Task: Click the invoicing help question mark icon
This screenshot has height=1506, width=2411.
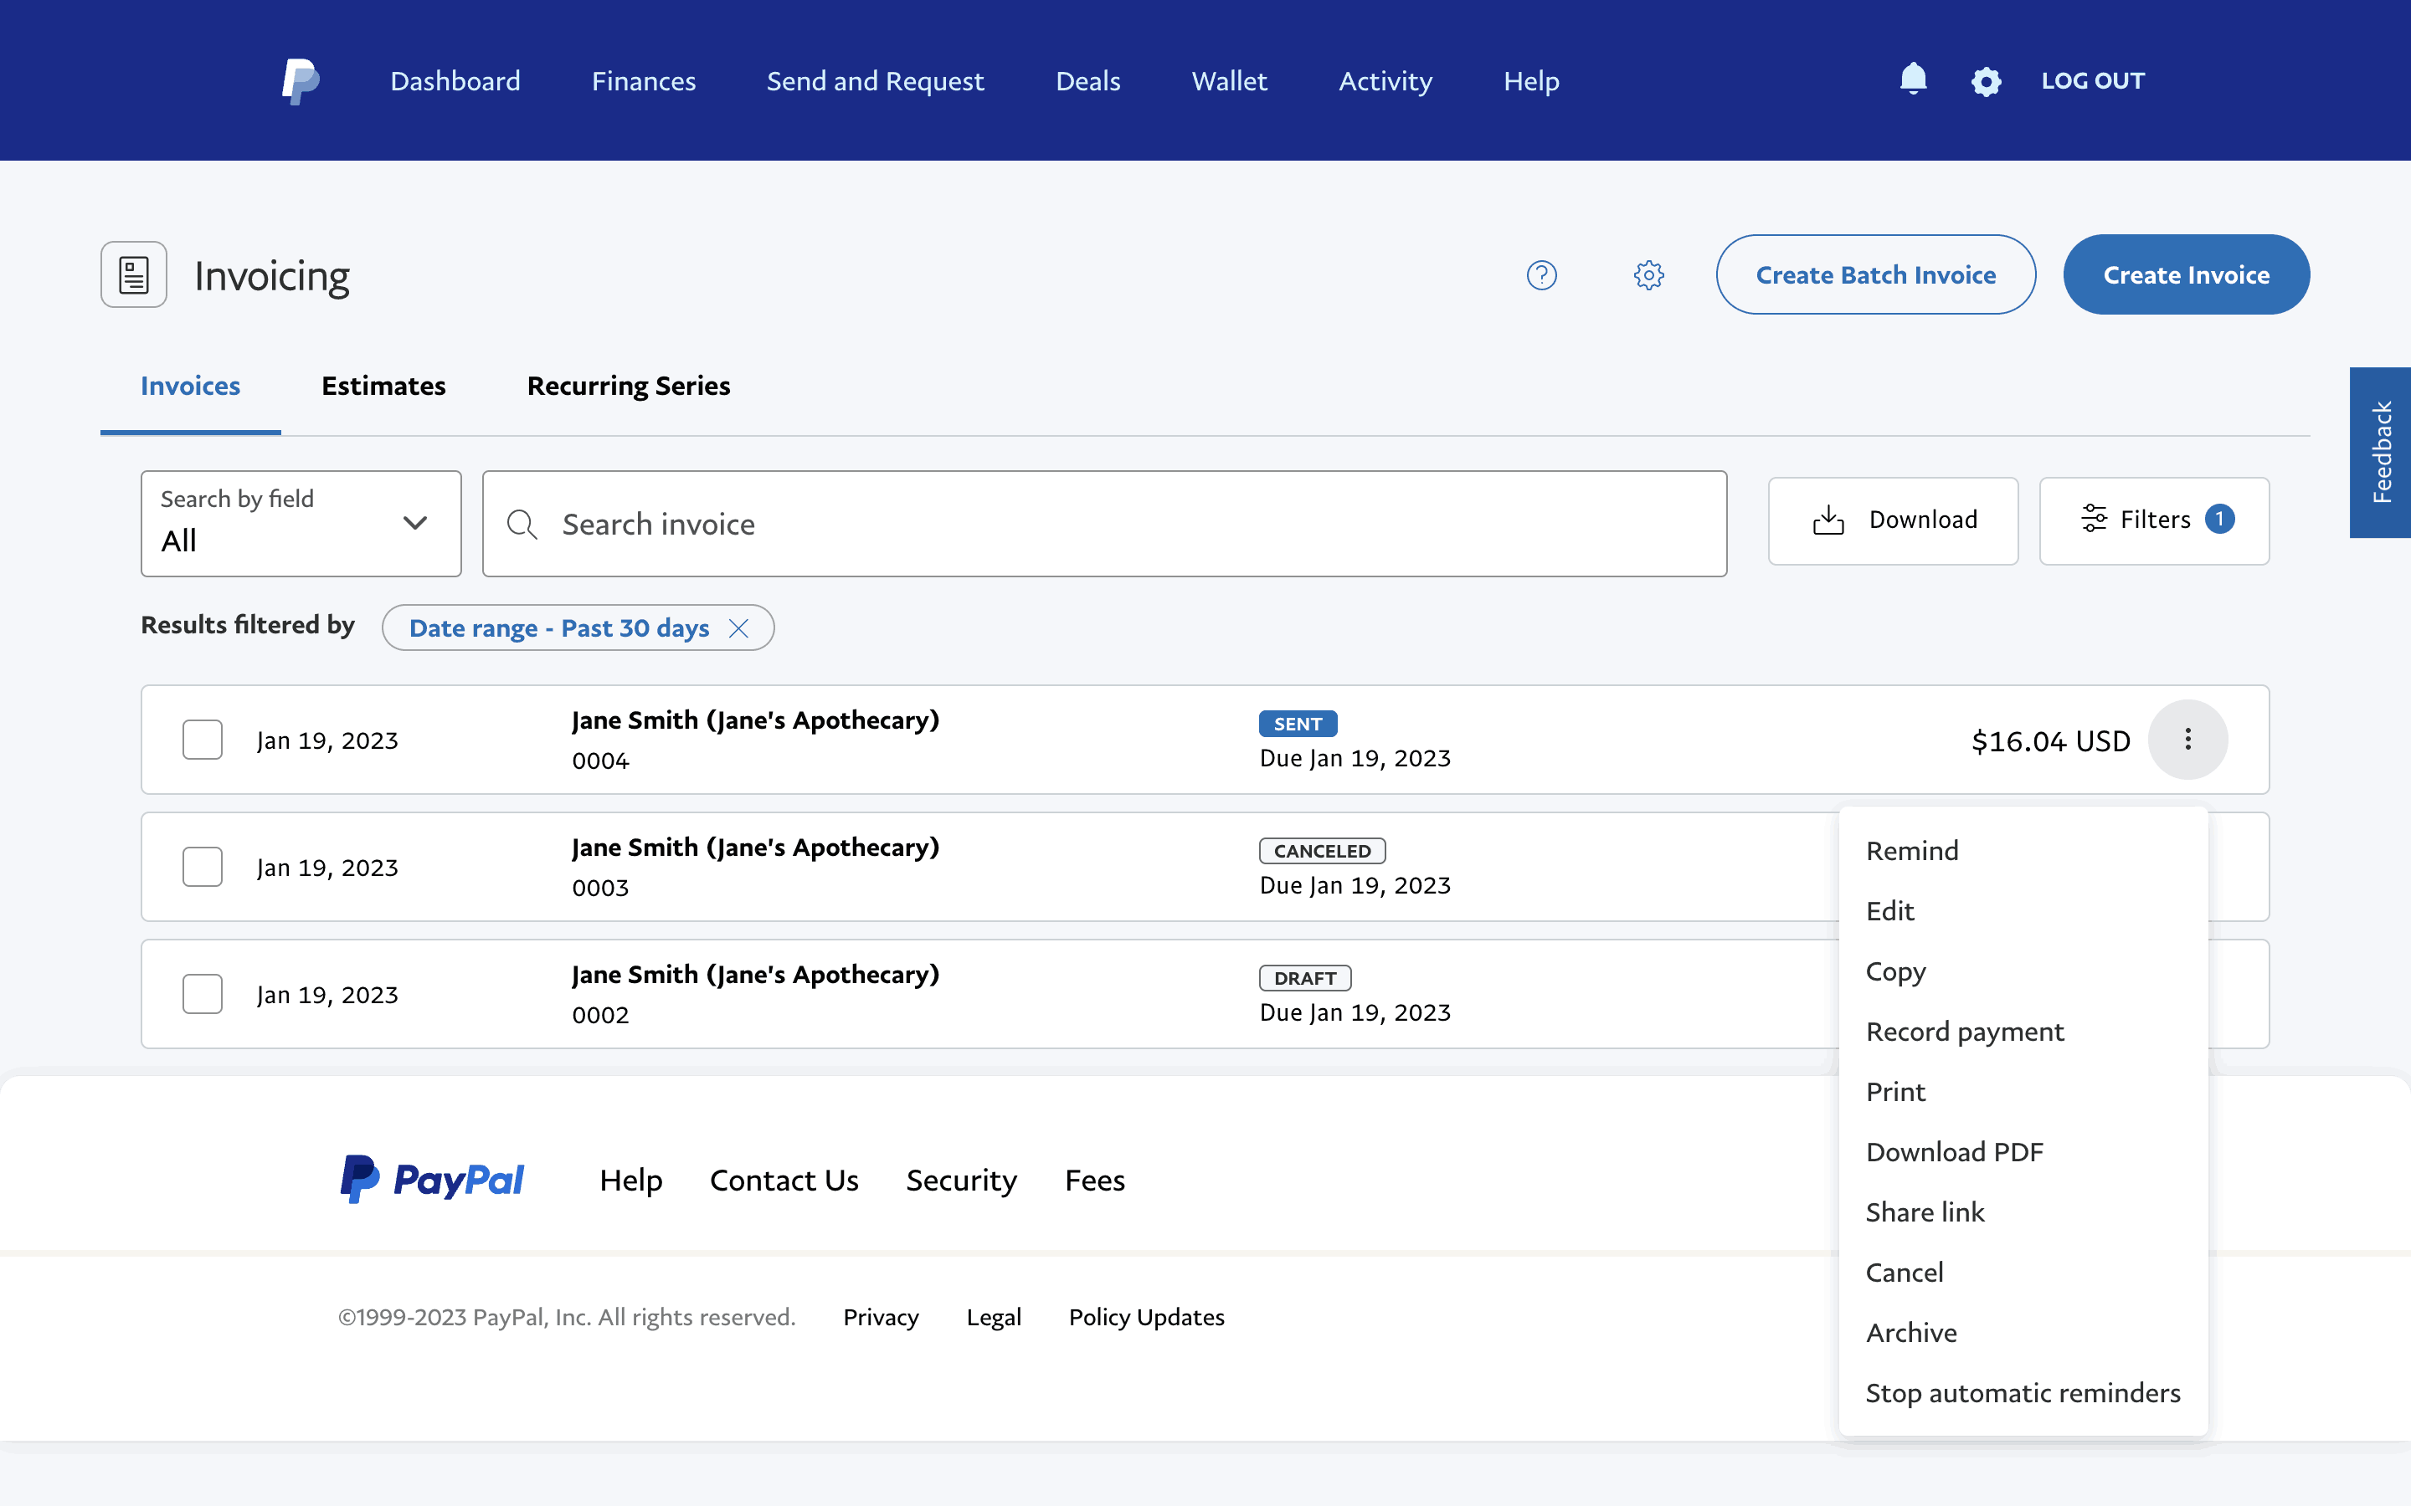Action: 1541,275
